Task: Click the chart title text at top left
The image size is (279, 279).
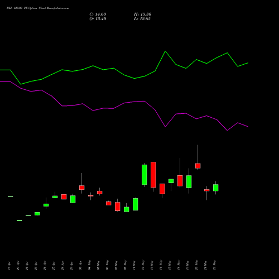Action: point(38,8)
